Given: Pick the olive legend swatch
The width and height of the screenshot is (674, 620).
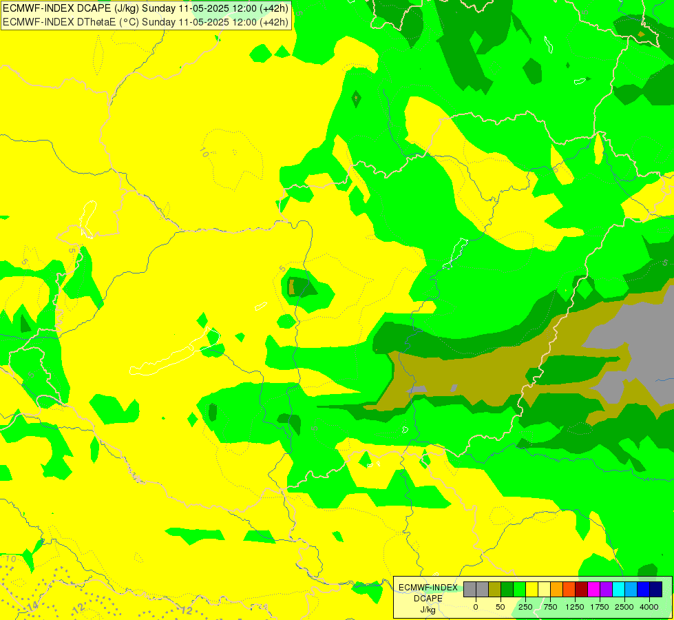Looking at the screenshot, I should 495,590.
